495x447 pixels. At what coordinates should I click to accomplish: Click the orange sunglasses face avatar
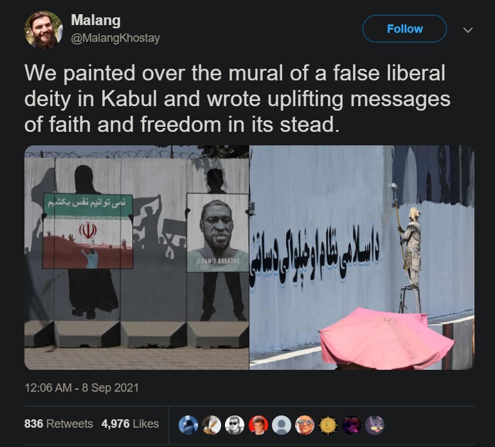(x=305, y=425)
